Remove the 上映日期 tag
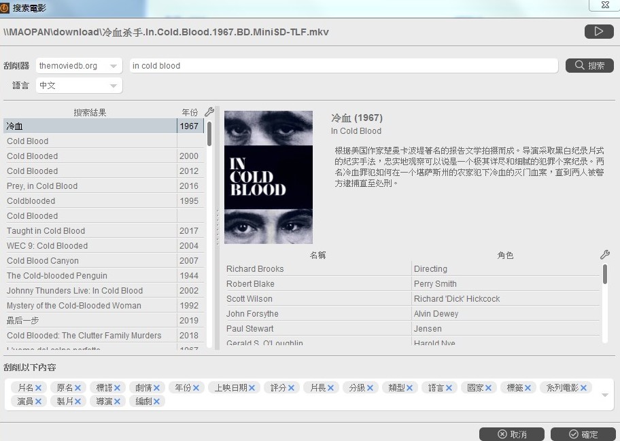Viewport: 620px width, 441px height. pyautogui.click(x=252, y=388)
